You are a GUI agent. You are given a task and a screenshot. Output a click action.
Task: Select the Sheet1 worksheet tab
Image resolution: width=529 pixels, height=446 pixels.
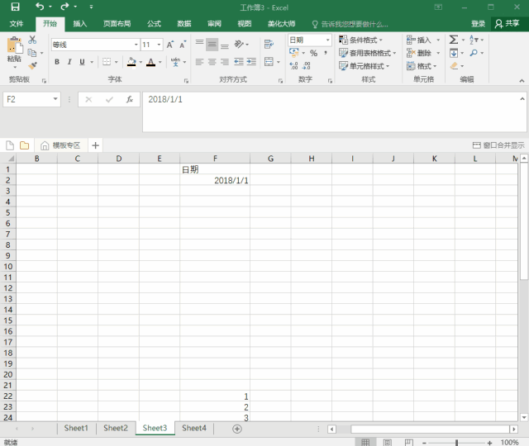[76, 429]
